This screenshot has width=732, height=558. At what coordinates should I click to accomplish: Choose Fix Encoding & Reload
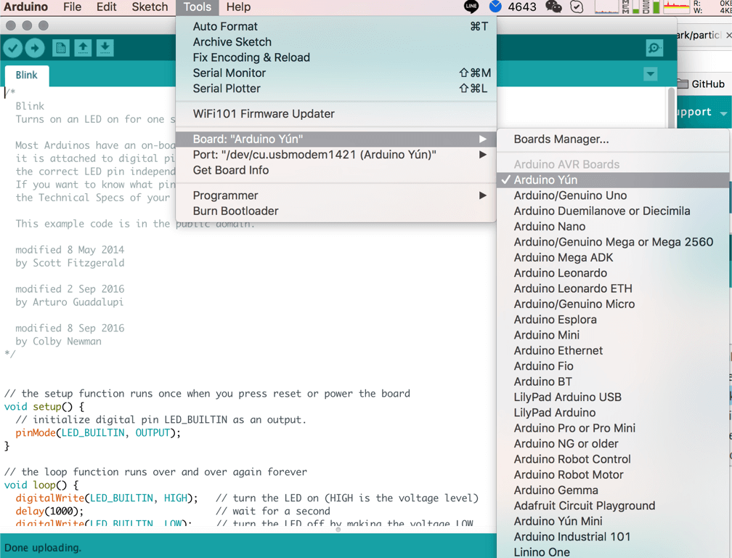[336, 57]
